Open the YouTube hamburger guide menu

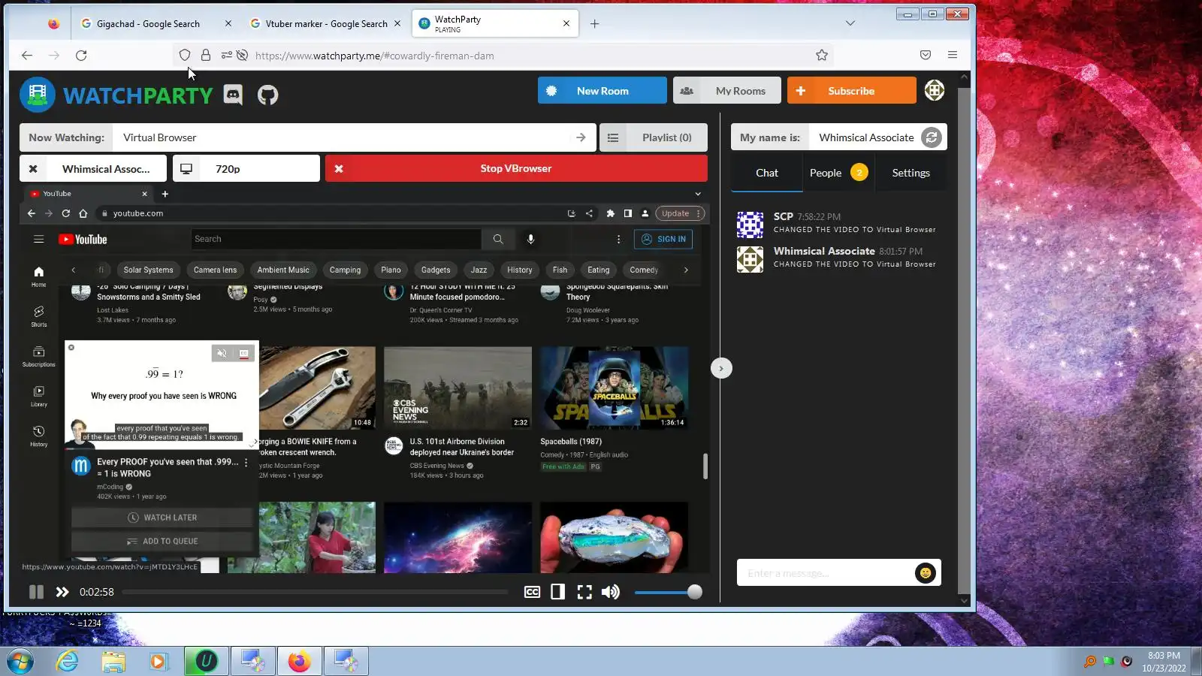click(38, 240)
